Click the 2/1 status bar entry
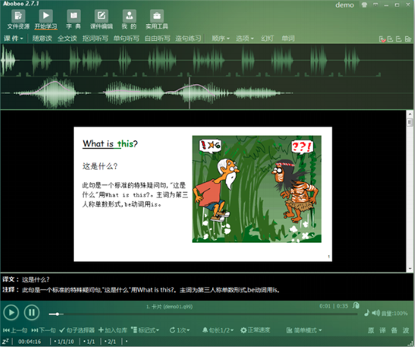This screenshot has height=347, width=415. click(110, 342)
